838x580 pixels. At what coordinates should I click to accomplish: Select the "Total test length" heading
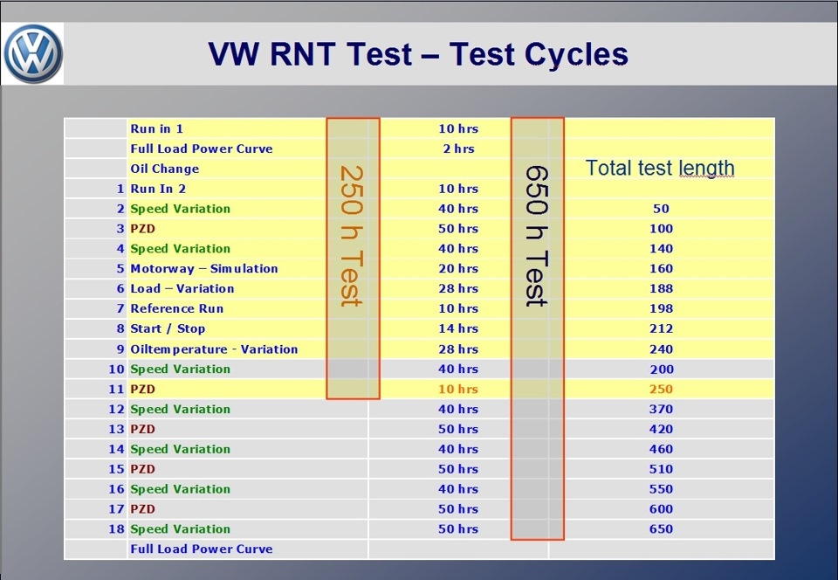click(x=660, y=168)
